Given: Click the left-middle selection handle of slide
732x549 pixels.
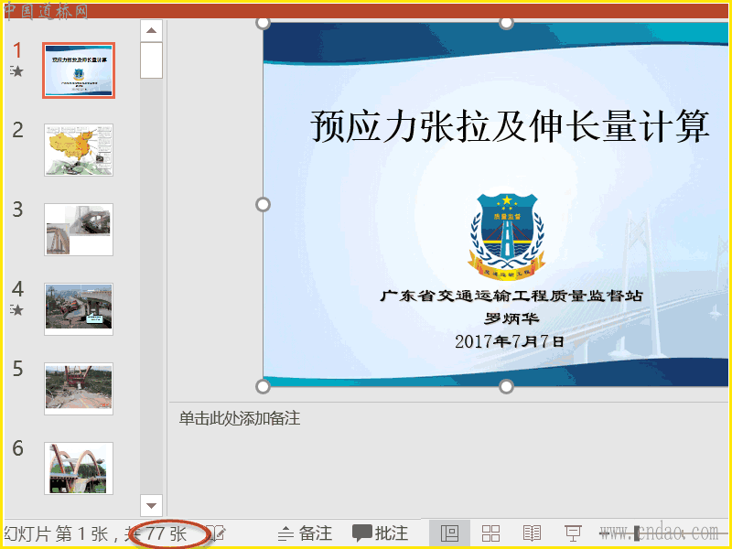Looking at the screenshot, I should [264, 204].
